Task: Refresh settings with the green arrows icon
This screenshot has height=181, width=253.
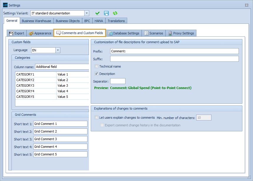Action: point(115,13)
